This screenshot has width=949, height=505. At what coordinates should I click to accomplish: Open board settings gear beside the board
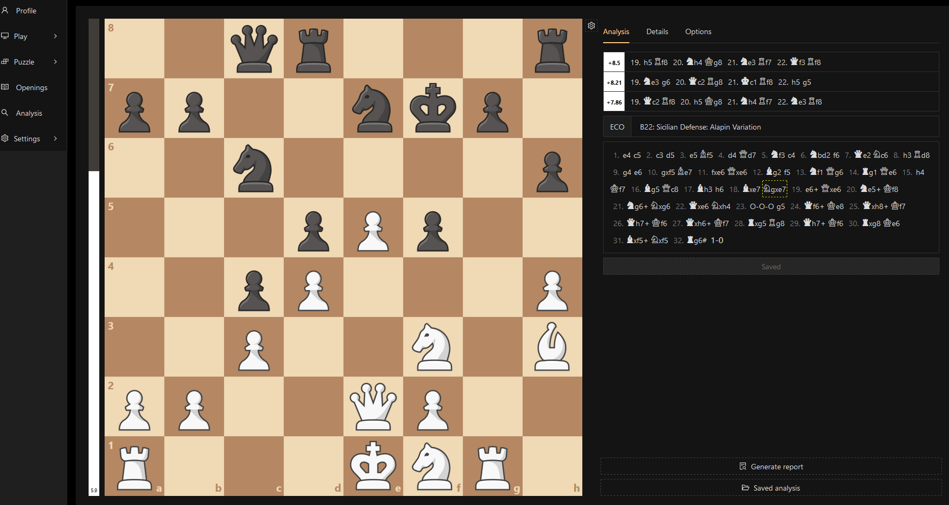click(x=591, y=26)
